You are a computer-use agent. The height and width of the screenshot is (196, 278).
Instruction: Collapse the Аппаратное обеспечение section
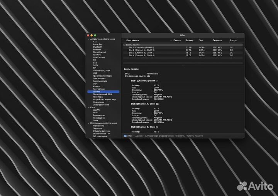[x=88, y=39]
